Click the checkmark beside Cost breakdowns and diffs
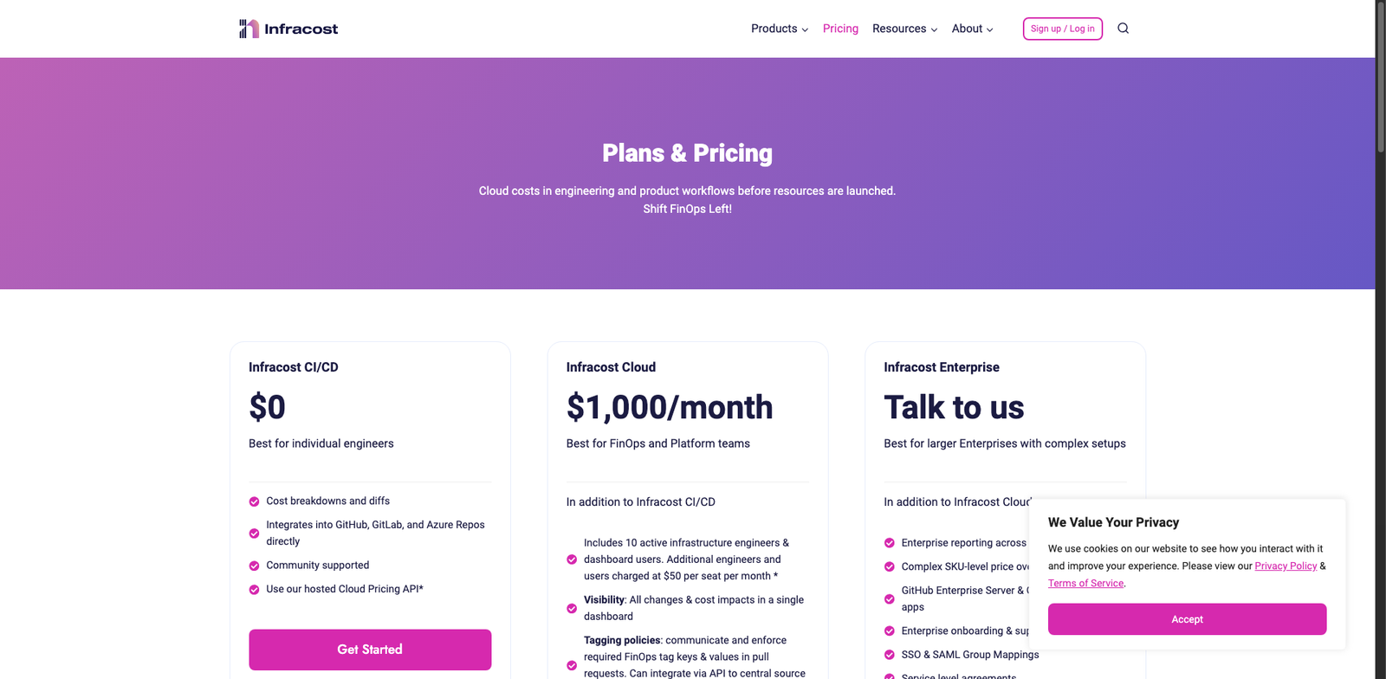The width and height of the screenshot is (1386, 679). coord(253,501)
